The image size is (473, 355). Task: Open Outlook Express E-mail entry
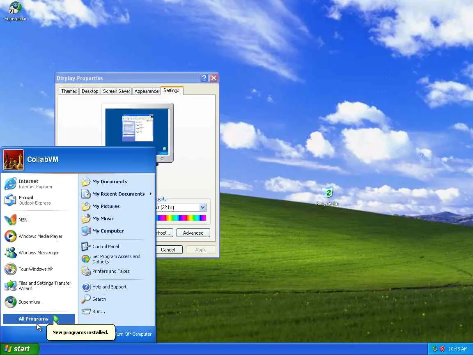39,200
